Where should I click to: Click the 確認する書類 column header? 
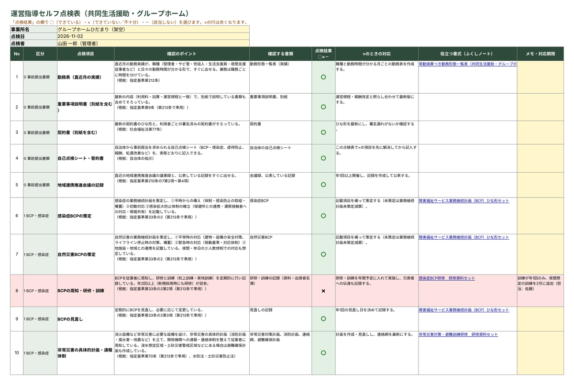coord(280,54)
